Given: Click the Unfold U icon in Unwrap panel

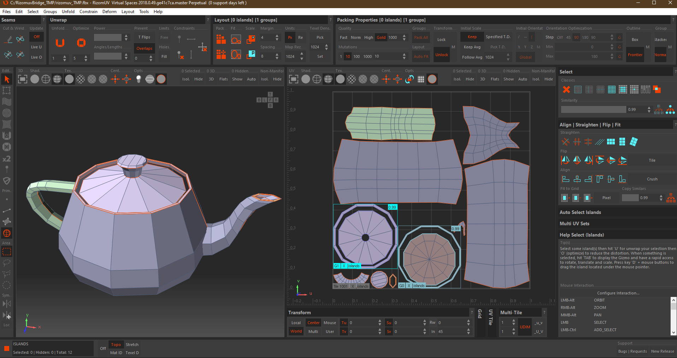Looking at the screenshot, I should coord(60,43).
